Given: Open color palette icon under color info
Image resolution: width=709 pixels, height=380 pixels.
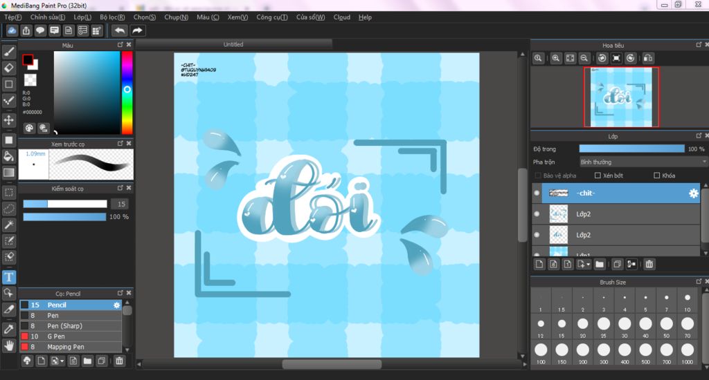Looking at the screenshot, I should tap(29, 129).
